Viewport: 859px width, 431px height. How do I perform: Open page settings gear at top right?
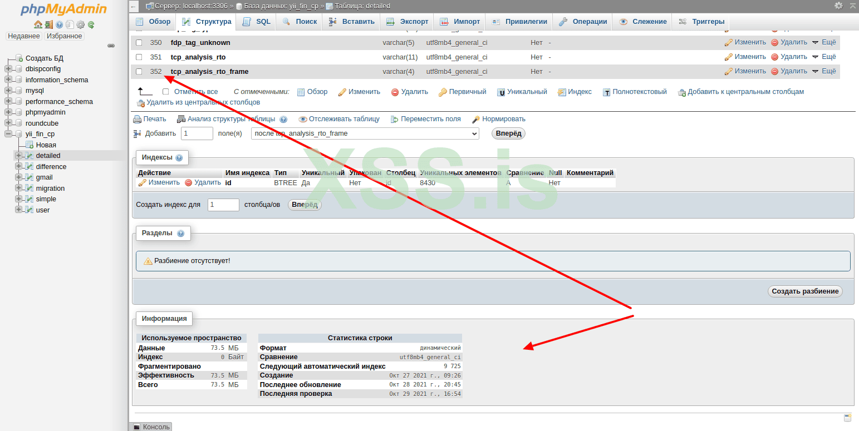click(x=838, y=6)
